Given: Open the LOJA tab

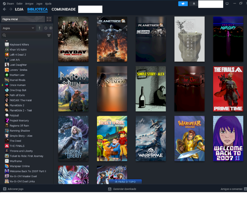Looking at the screenshot, I should (x=19, y=9).
